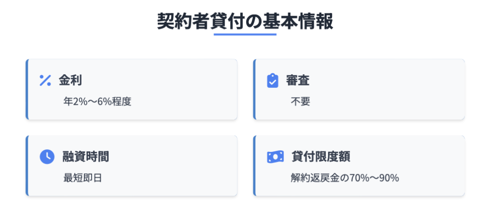Click the blue left border of 融資時間 card
The width and height of the screenshot is (497, 215).
click(x=27, y=165)
